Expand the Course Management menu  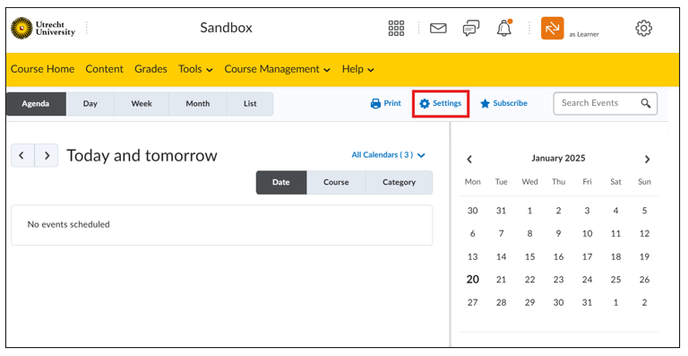point(277,69)
